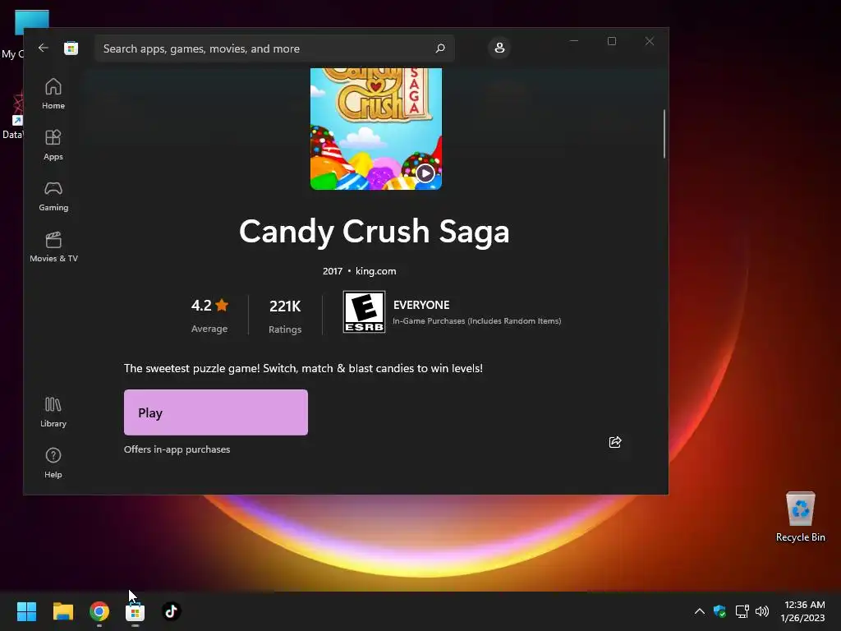The image size is (841, 631).
Task: Click the volume speaker tray icon
Action: (762, 611)
